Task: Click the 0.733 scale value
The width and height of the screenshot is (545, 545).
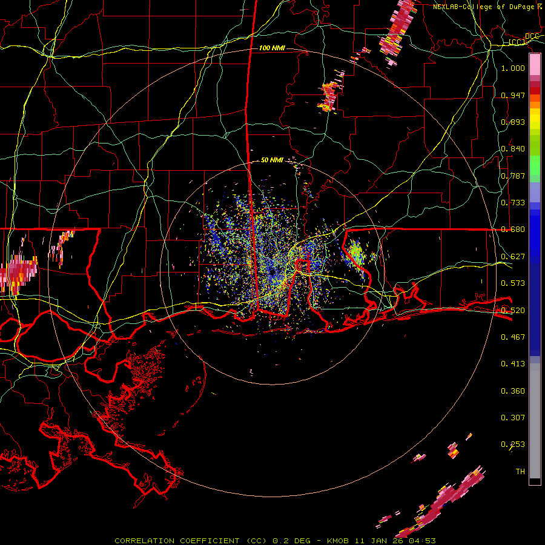Action: 513,203
